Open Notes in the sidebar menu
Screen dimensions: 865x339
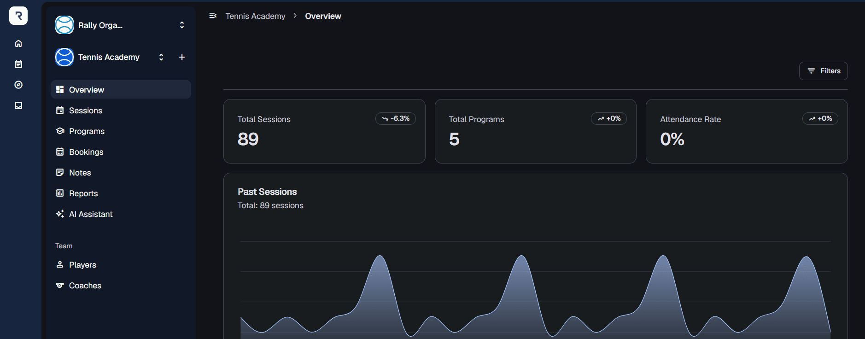121,172
